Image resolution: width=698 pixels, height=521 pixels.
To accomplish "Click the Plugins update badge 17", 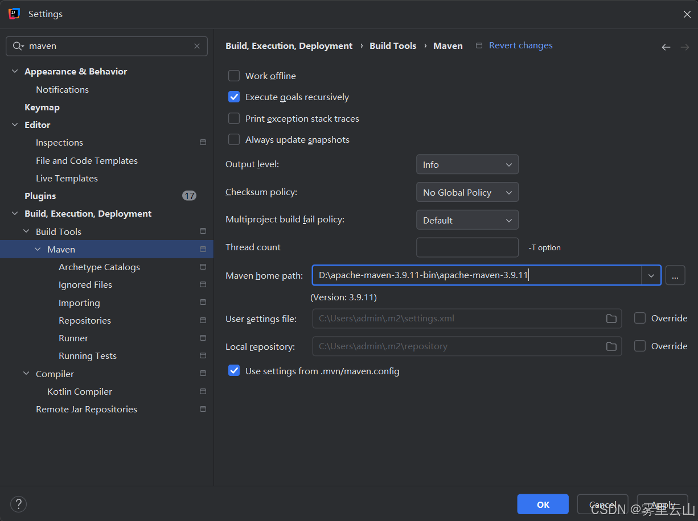I will coord(189,196).
